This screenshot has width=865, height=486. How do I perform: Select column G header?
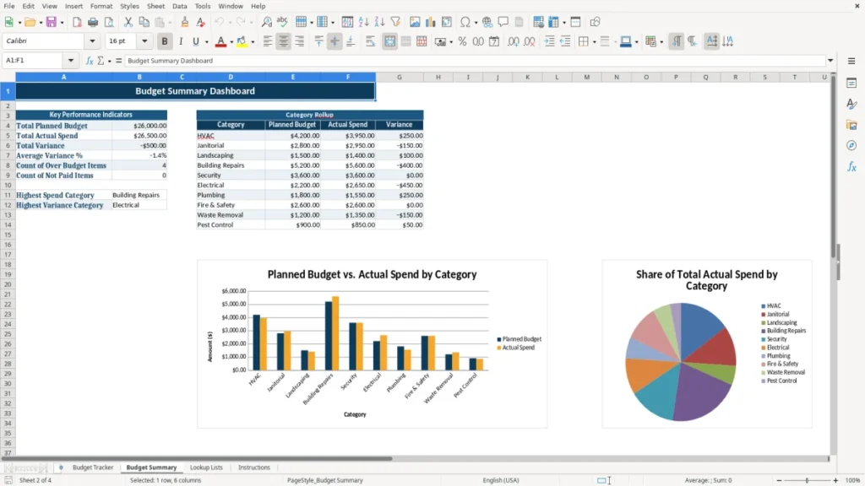[x=400, y=77]
